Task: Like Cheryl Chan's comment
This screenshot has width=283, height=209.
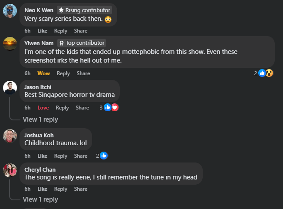Action: 42,189
